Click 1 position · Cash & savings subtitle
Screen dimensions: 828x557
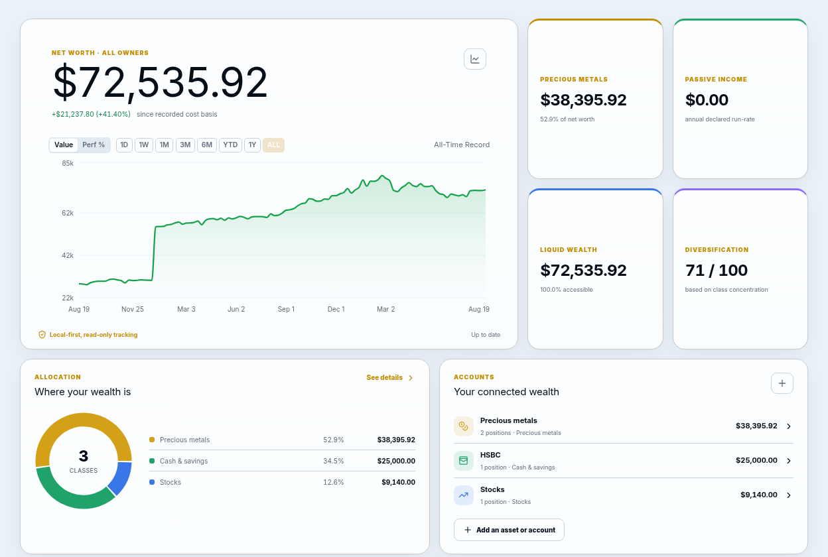click(x=517, y=467)
